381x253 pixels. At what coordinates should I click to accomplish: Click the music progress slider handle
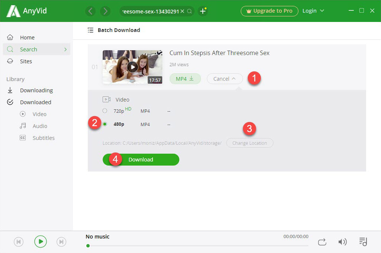click(88, 246)
